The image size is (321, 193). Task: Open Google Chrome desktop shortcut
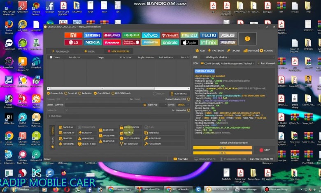point(9,138)
